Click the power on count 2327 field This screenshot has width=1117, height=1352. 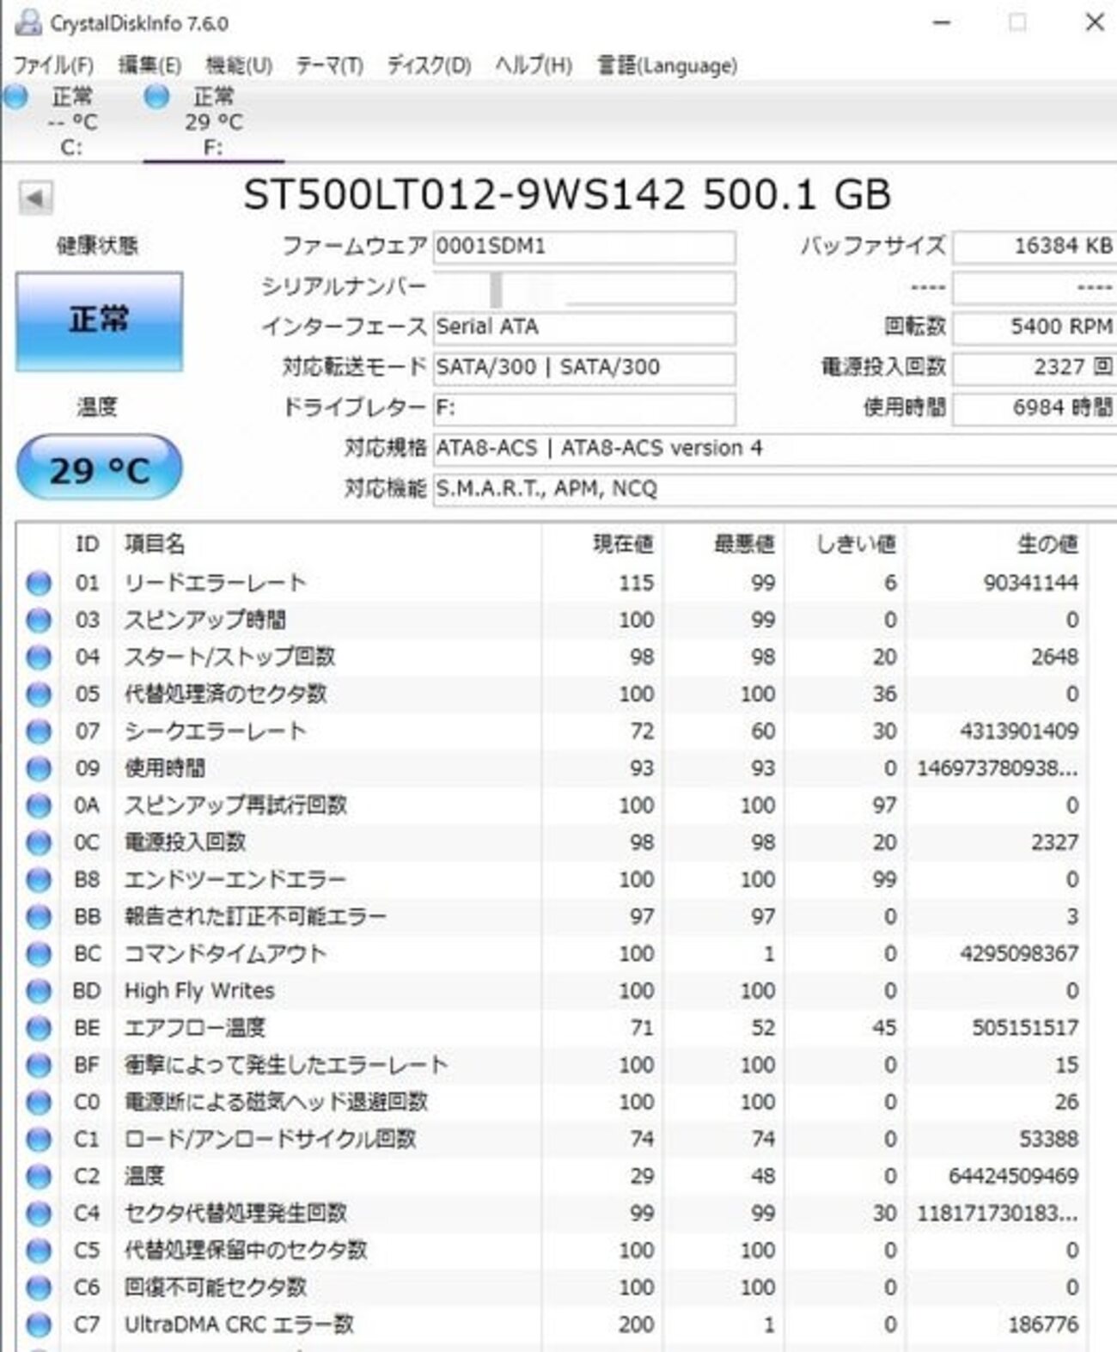tap(1035, 368)
